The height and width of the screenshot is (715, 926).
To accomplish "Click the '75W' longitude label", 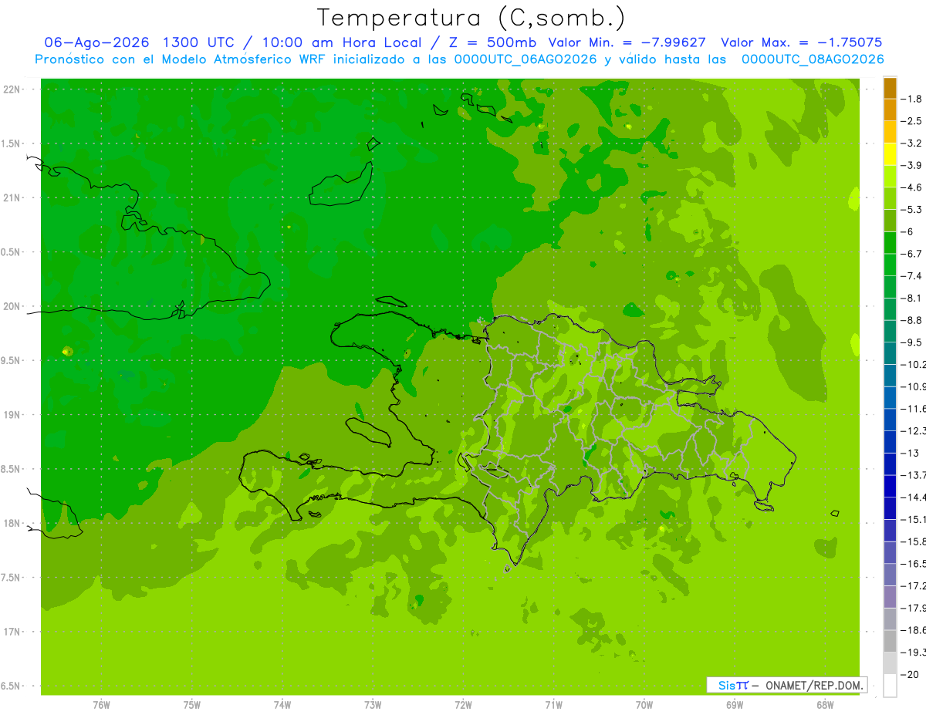I will pos(192,705).
